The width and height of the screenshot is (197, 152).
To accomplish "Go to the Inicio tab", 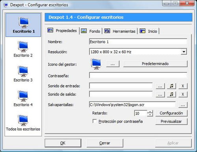I will tap(149, 31).
